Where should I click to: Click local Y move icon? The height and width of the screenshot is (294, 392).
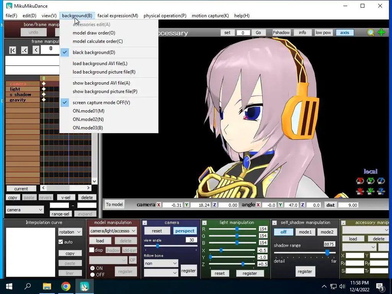(371, 191)
